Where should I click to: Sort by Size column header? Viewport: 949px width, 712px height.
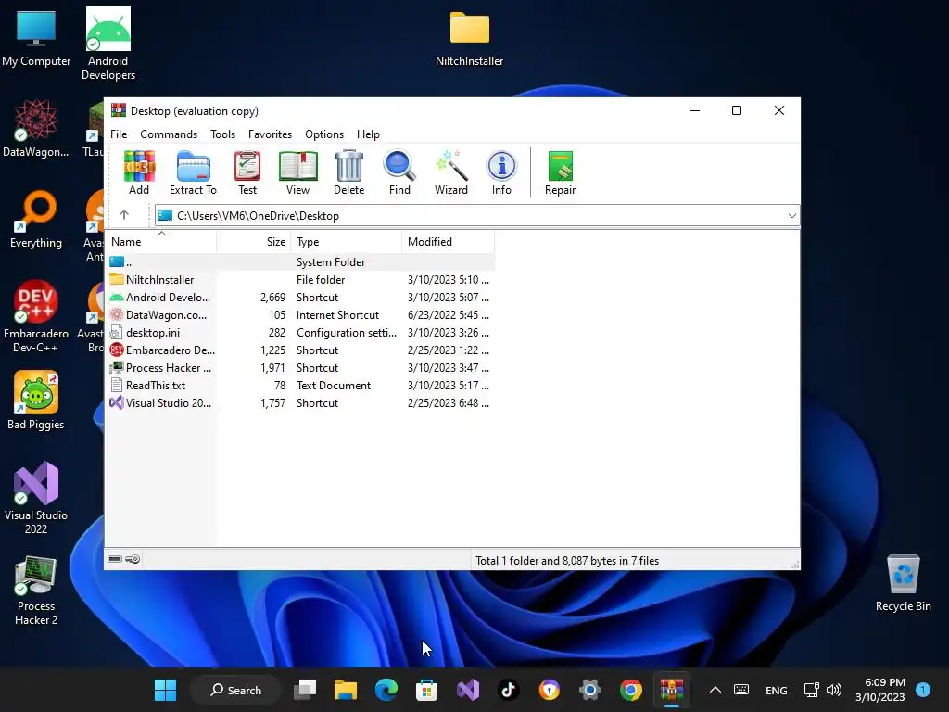254,242
